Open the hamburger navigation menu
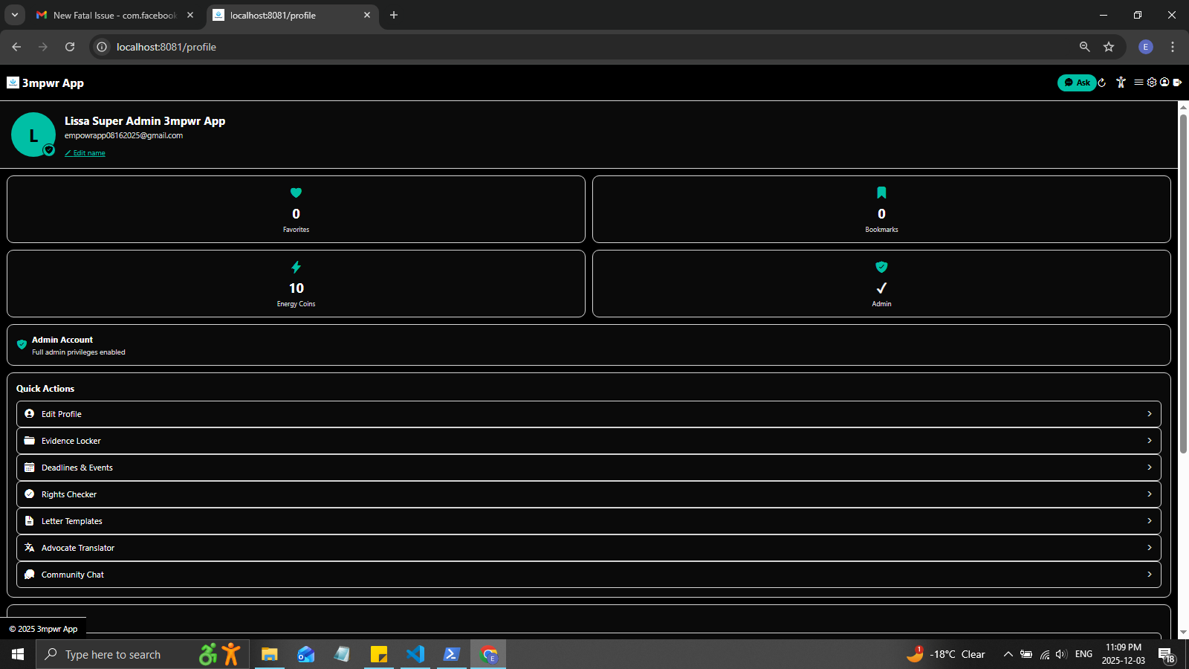This screenshot has width=1189, height=669. coord(1139,83)
